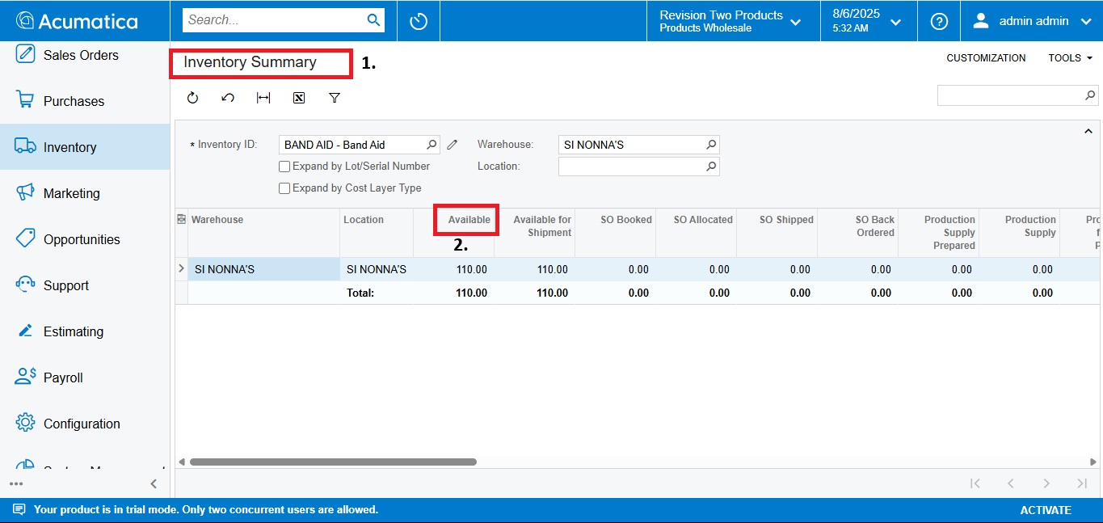Viewport: 1103px width, 523px height.
Task: Click the pencil edit icon beside Inventory ID
Action: click(x=453, y=145)
